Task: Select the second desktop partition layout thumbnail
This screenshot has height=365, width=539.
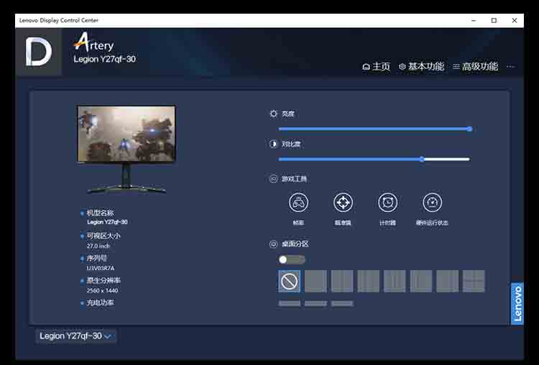Action: pos(315,281)
